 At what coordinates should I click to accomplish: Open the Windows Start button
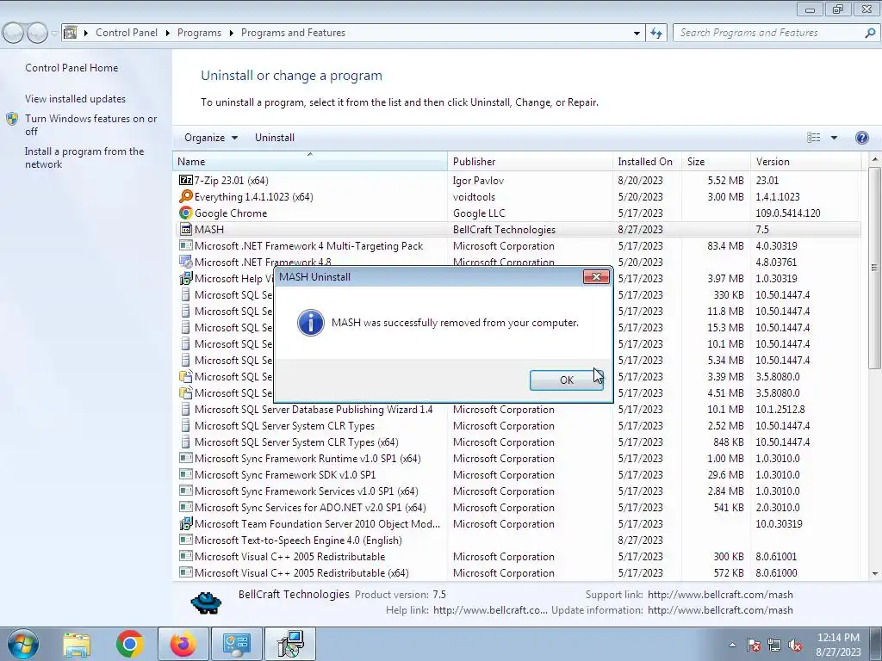click(x=22, y=644)
